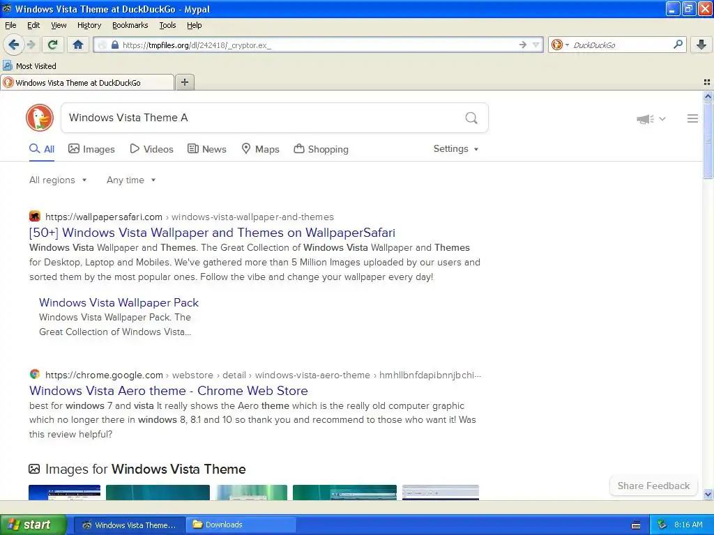This screenshot has width=714, height=535.
Task: Reload the current page
Action: pyautogui.click(x=53, y=45)
